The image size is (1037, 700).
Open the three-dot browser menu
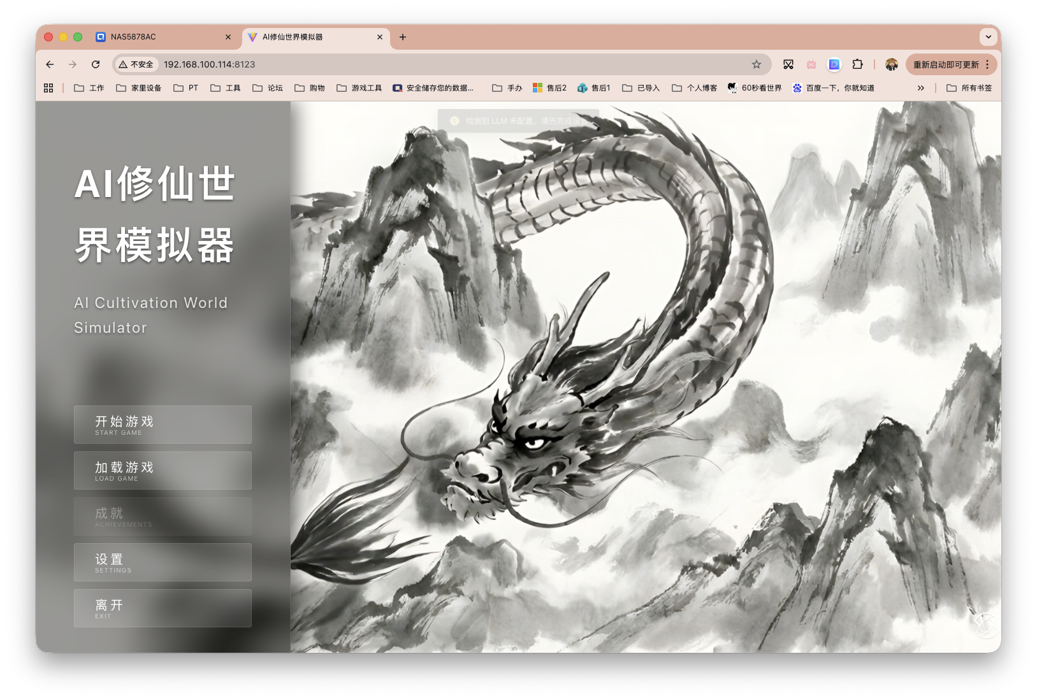tap(987, 64)
